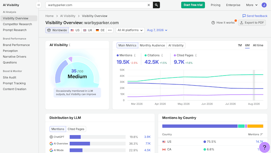Viewport: 271px width, 153px height.
Task: Set chart range to All time
Action: [x=258, y=45]
